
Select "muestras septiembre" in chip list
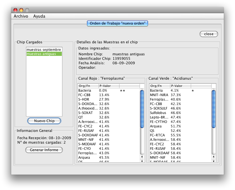tap(44, 49)
